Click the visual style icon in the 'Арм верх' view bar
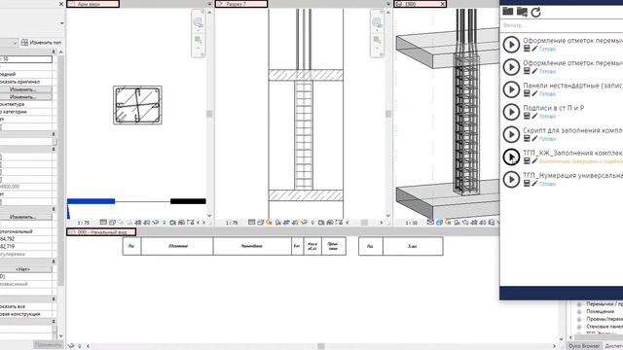The image size is (623, 350). coord(112,223)
